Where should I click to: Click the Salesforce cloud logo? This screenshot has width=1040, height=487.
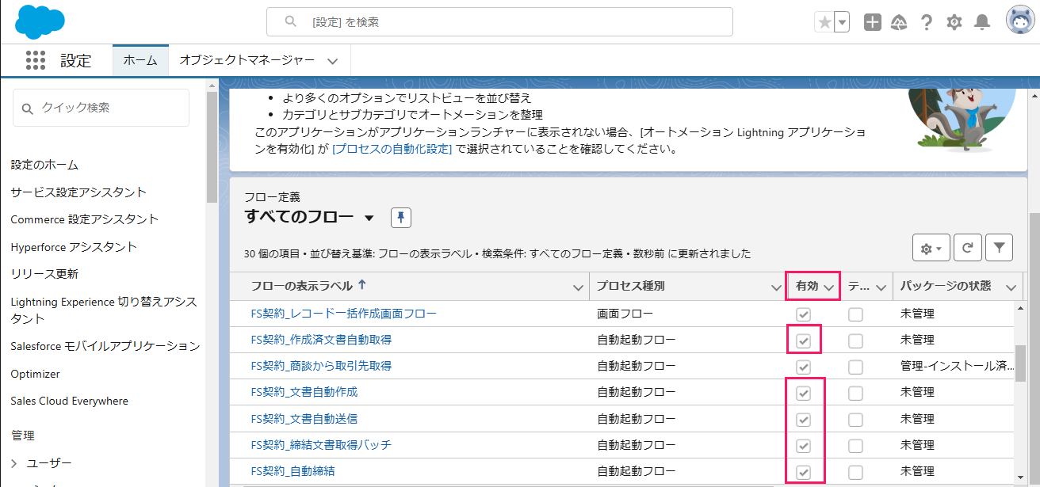40,21
